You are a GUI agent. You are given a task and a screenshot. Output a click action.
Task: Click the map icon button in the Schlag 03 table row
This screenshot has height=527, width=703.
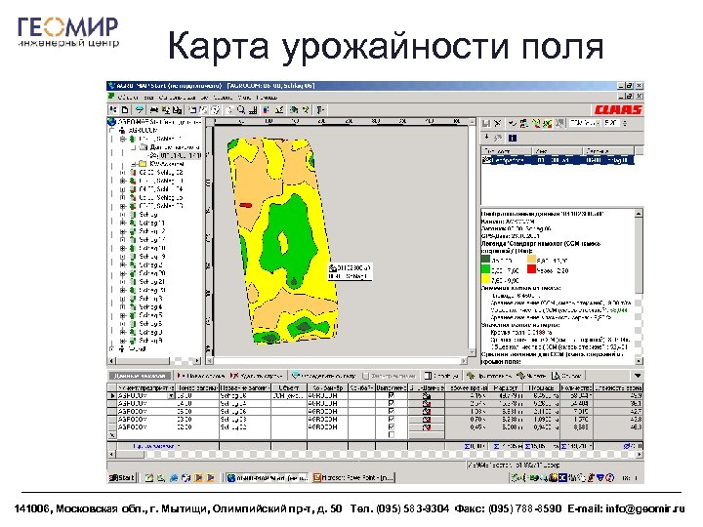click(427, 420)
